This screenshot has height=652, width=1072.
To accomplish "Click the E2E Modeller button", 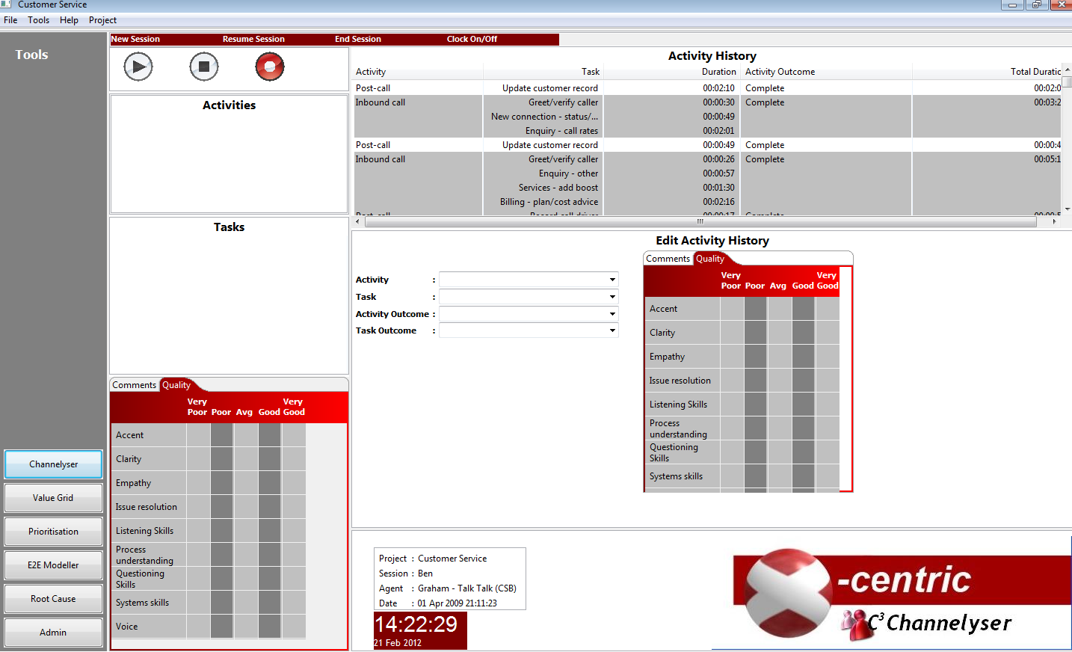I will tap(53, 565).
